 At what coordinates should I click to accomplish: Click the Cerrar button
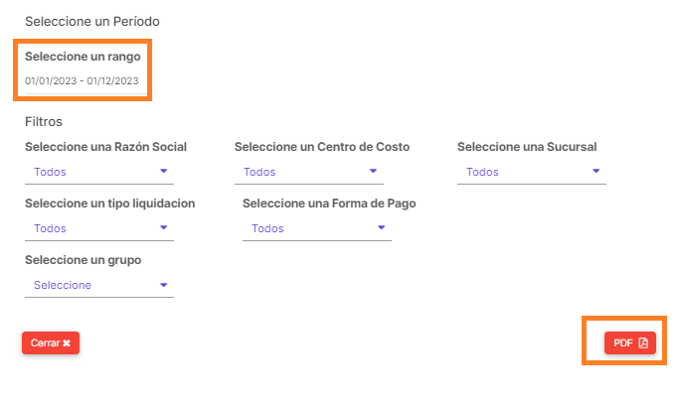pos(51,343)
